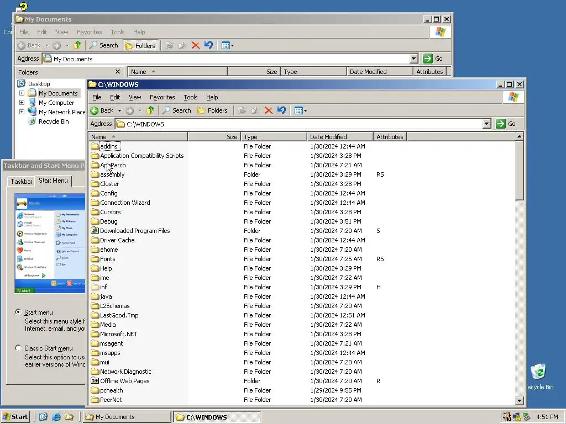Image resolution: width=566 pixels, height=424 pixels.
Task: Select Offline Web Pages folder icon
Action: 95,381
